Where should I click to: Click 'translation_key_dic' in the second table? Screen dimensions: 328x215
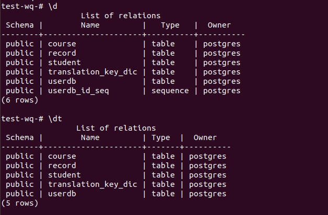click(x=92, y=184)
